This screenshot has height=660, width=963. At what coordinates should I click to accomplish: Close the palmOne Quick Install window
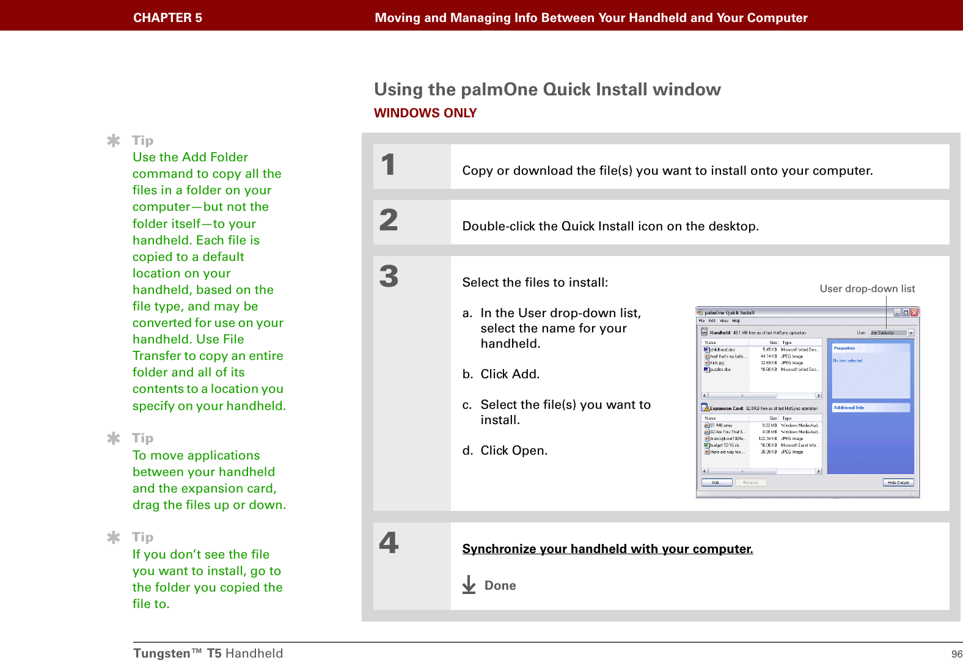[x=915, y=312]
